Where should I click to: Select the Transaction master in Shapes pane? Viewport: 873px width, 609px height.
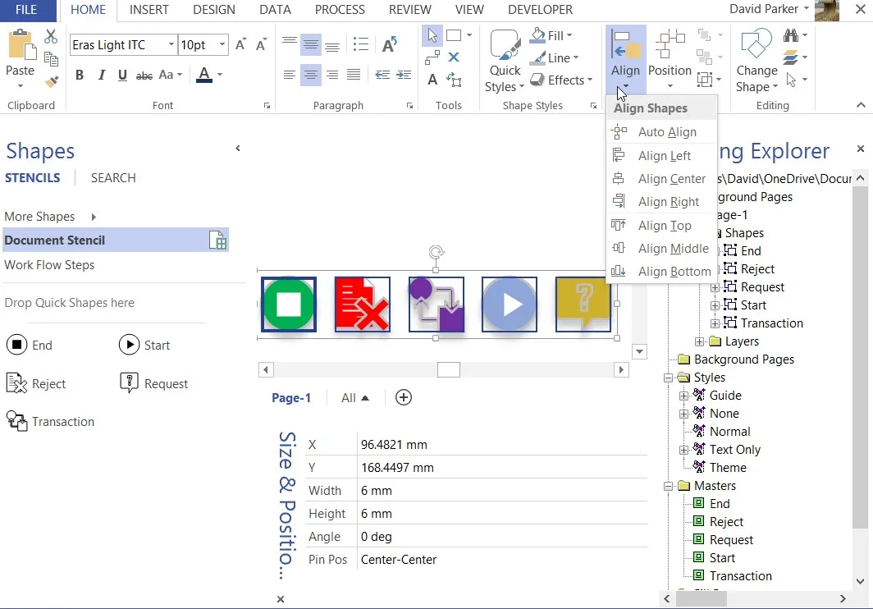click(x=50, y=422)
